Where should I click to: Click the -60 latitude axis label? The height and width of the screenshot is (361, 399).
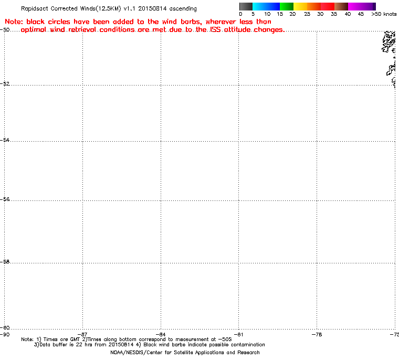point(5,327)
